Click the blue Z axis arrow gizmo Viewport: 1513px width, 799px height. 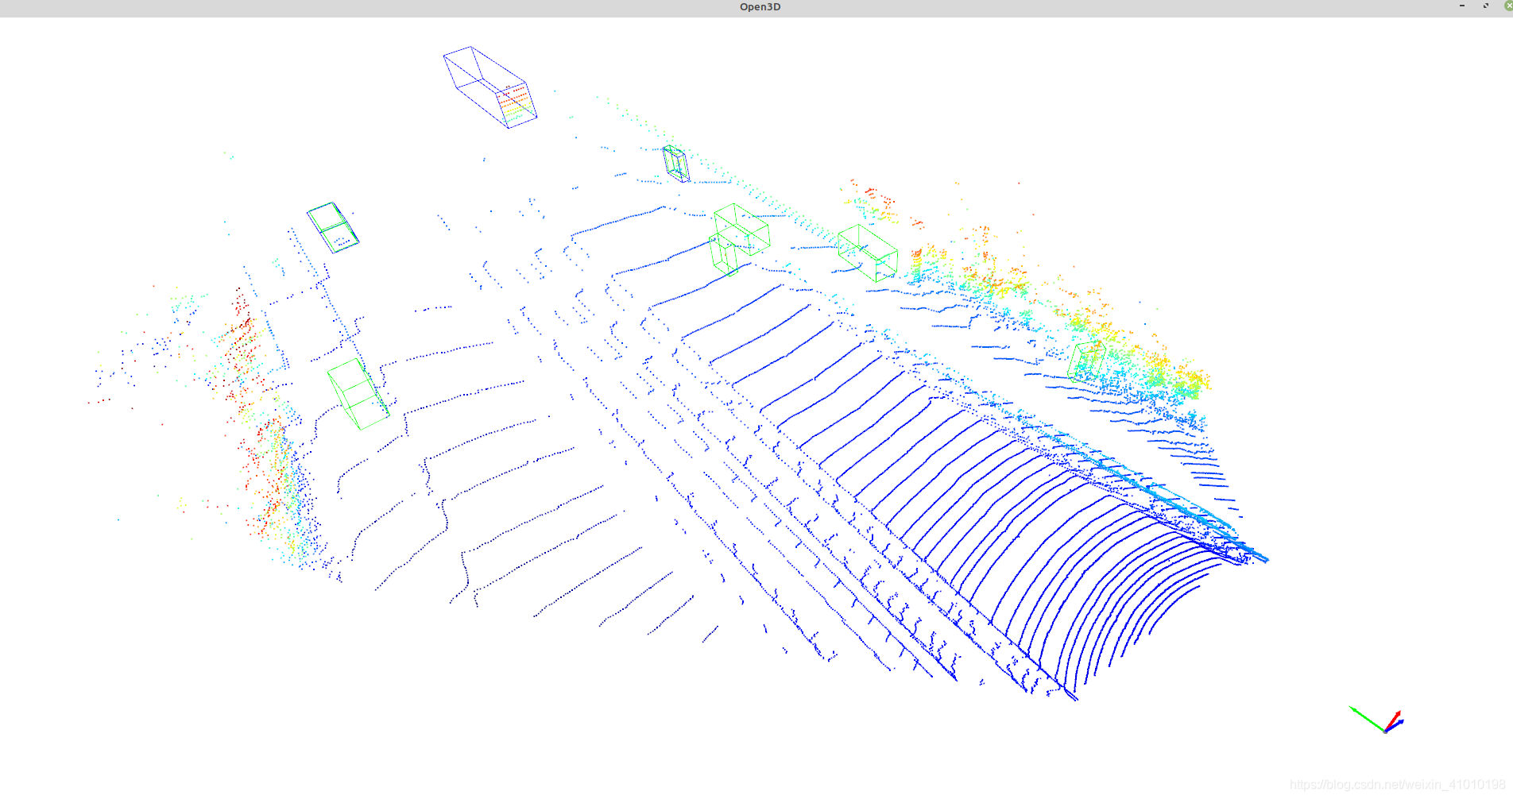click(x=1399, y=724)
